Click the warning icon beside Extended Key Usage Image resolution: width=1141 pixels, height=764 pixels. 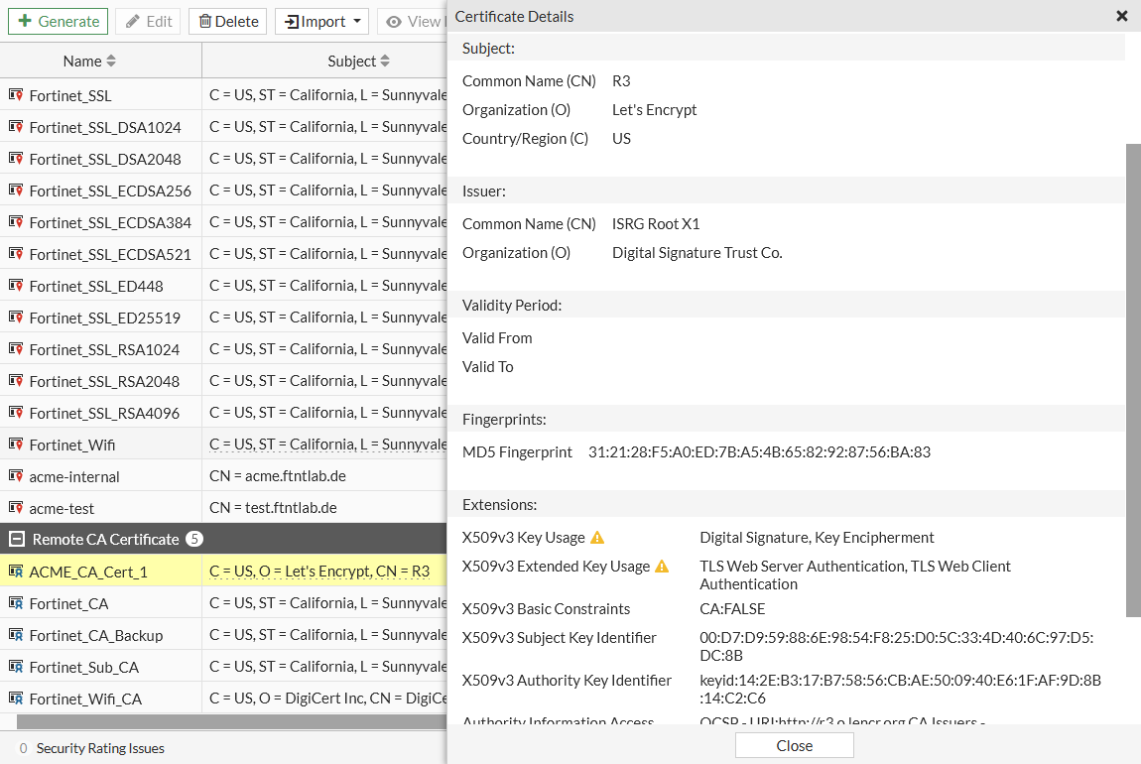coord(662,567)
